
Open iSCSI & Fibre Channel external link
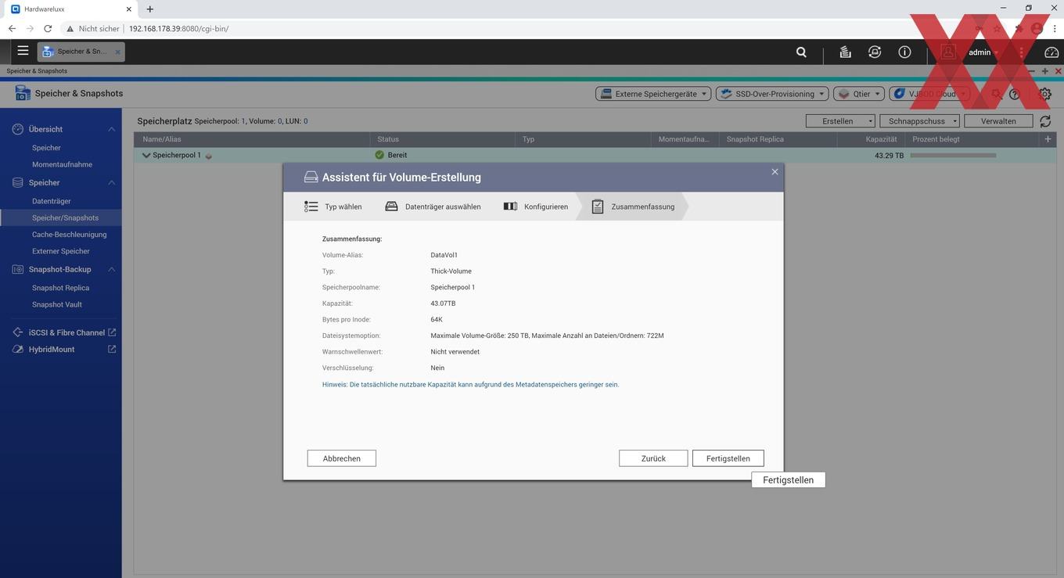pos(112,332)
